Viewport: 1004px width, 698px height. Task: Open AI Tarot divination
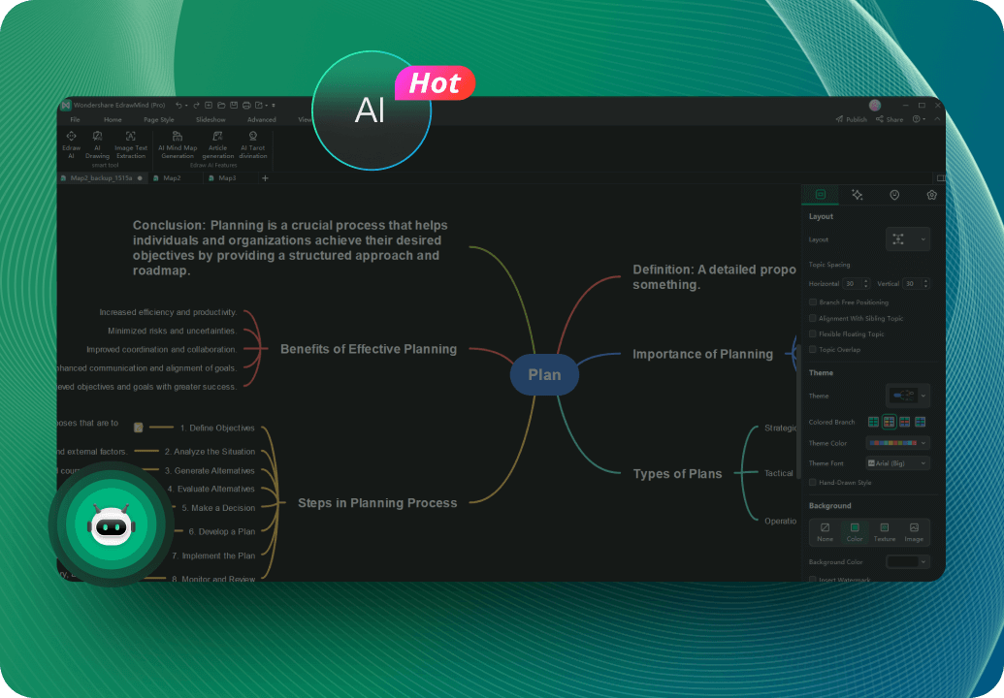click(253, 144)
